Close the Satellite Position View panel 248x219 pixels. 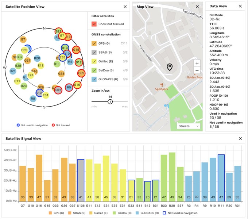[125, 7]
